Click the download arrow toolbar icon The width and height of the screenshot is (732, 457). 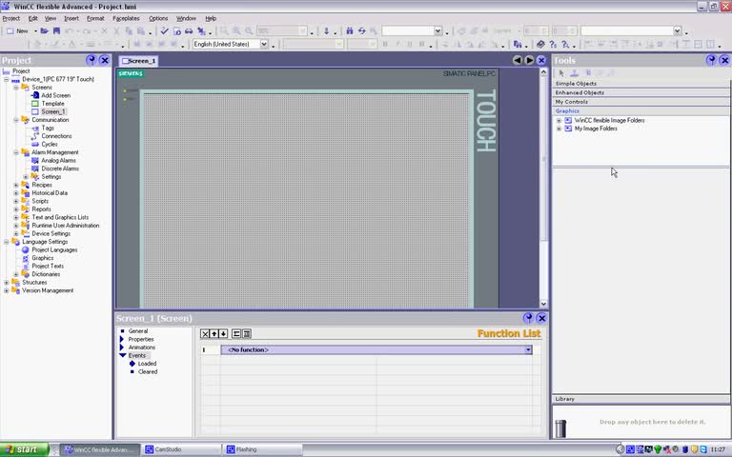[326, 30]
